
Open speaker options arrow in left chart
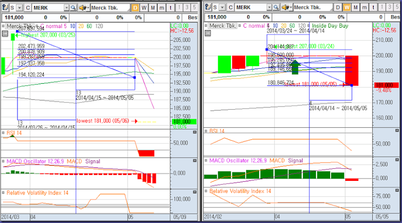coord(88,8)
